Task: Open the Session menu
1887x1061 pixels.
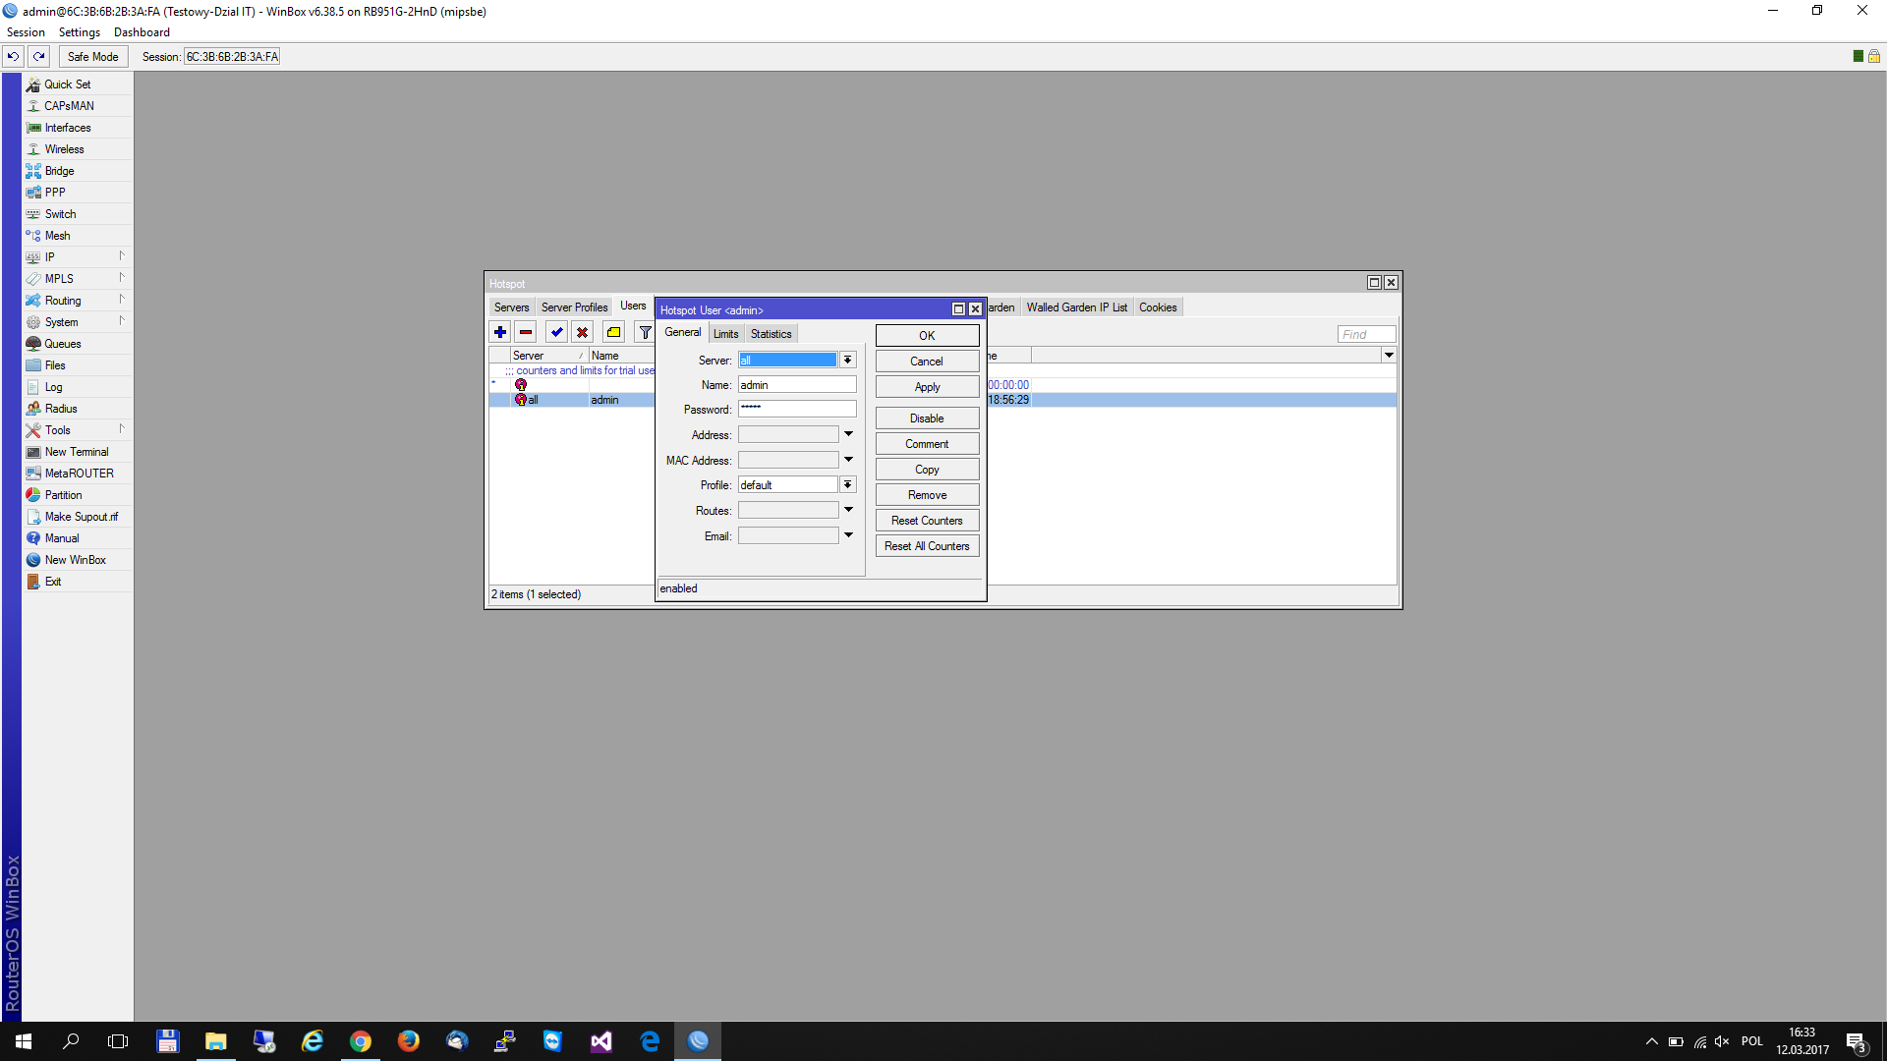Action: coord(26,32)
